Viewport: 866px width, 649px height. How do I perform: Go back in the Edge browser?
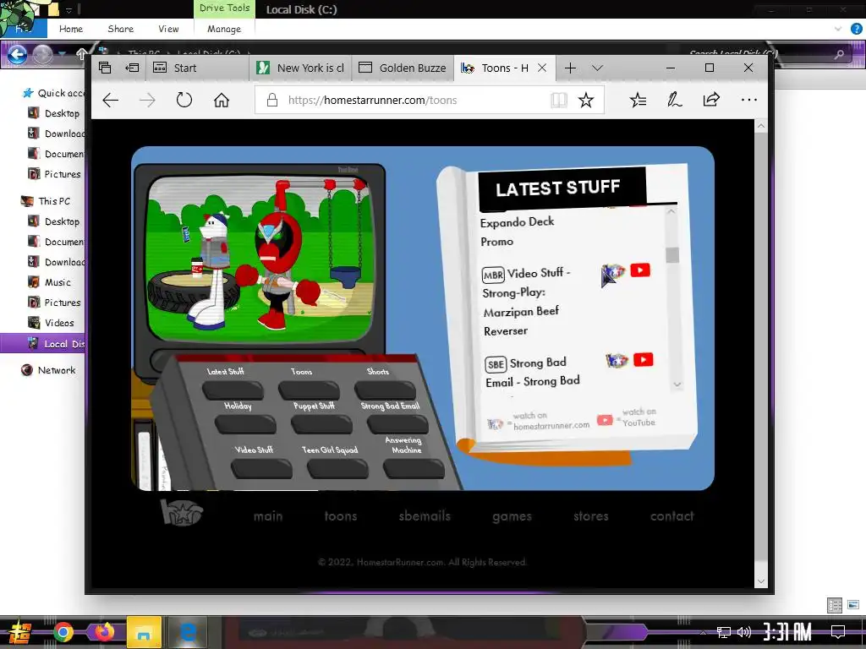pyautogui.click(x=111, y=100)
